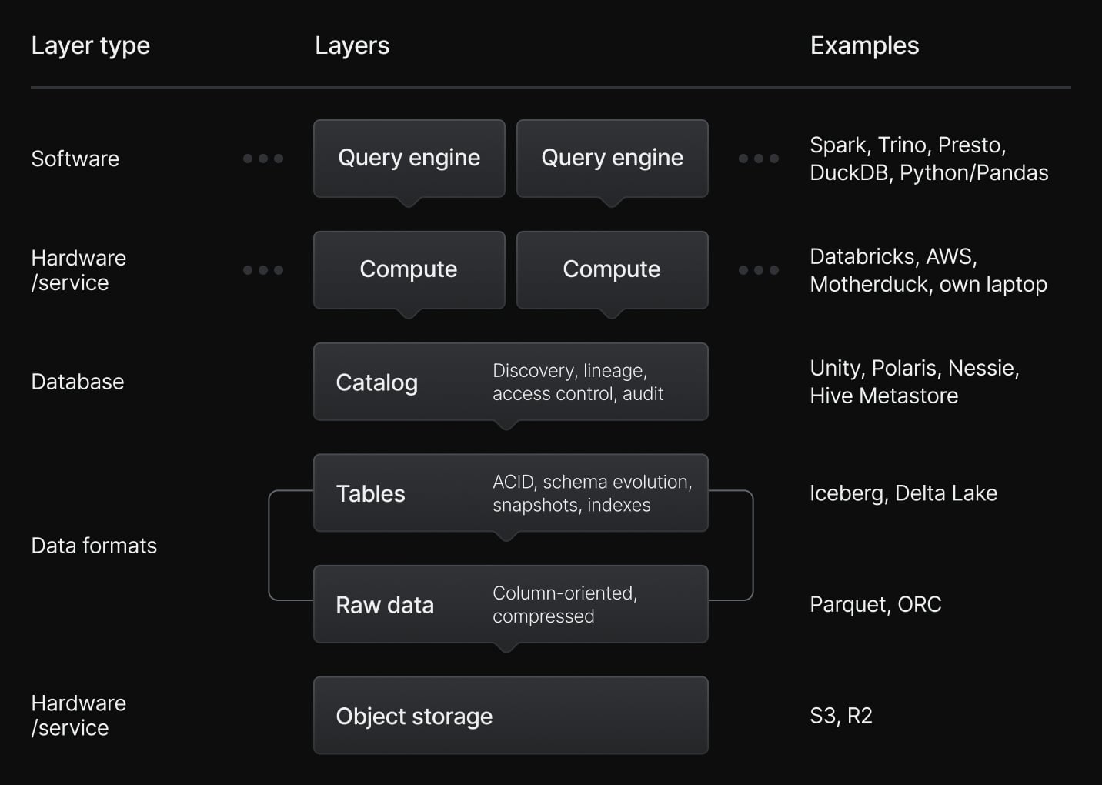Click the Parquet, ORC example text
Screen dimensions: 1102x785
pyautogui.click(x=876, y=604)
